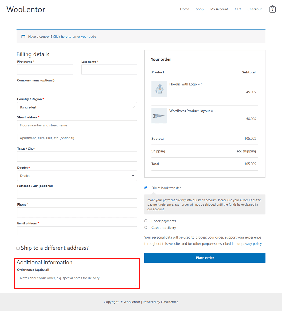Viewport: 282px width, 311px height.
Task: Click the '45.00$' hoodie subtotal
Action: (251, 92)
